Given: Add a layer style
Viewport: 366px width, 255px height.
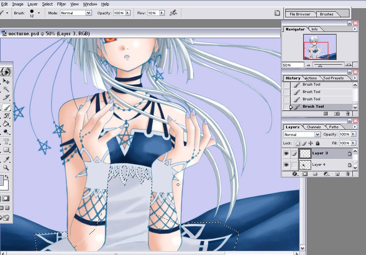Looking at the screenshot, I should (295, 174).
